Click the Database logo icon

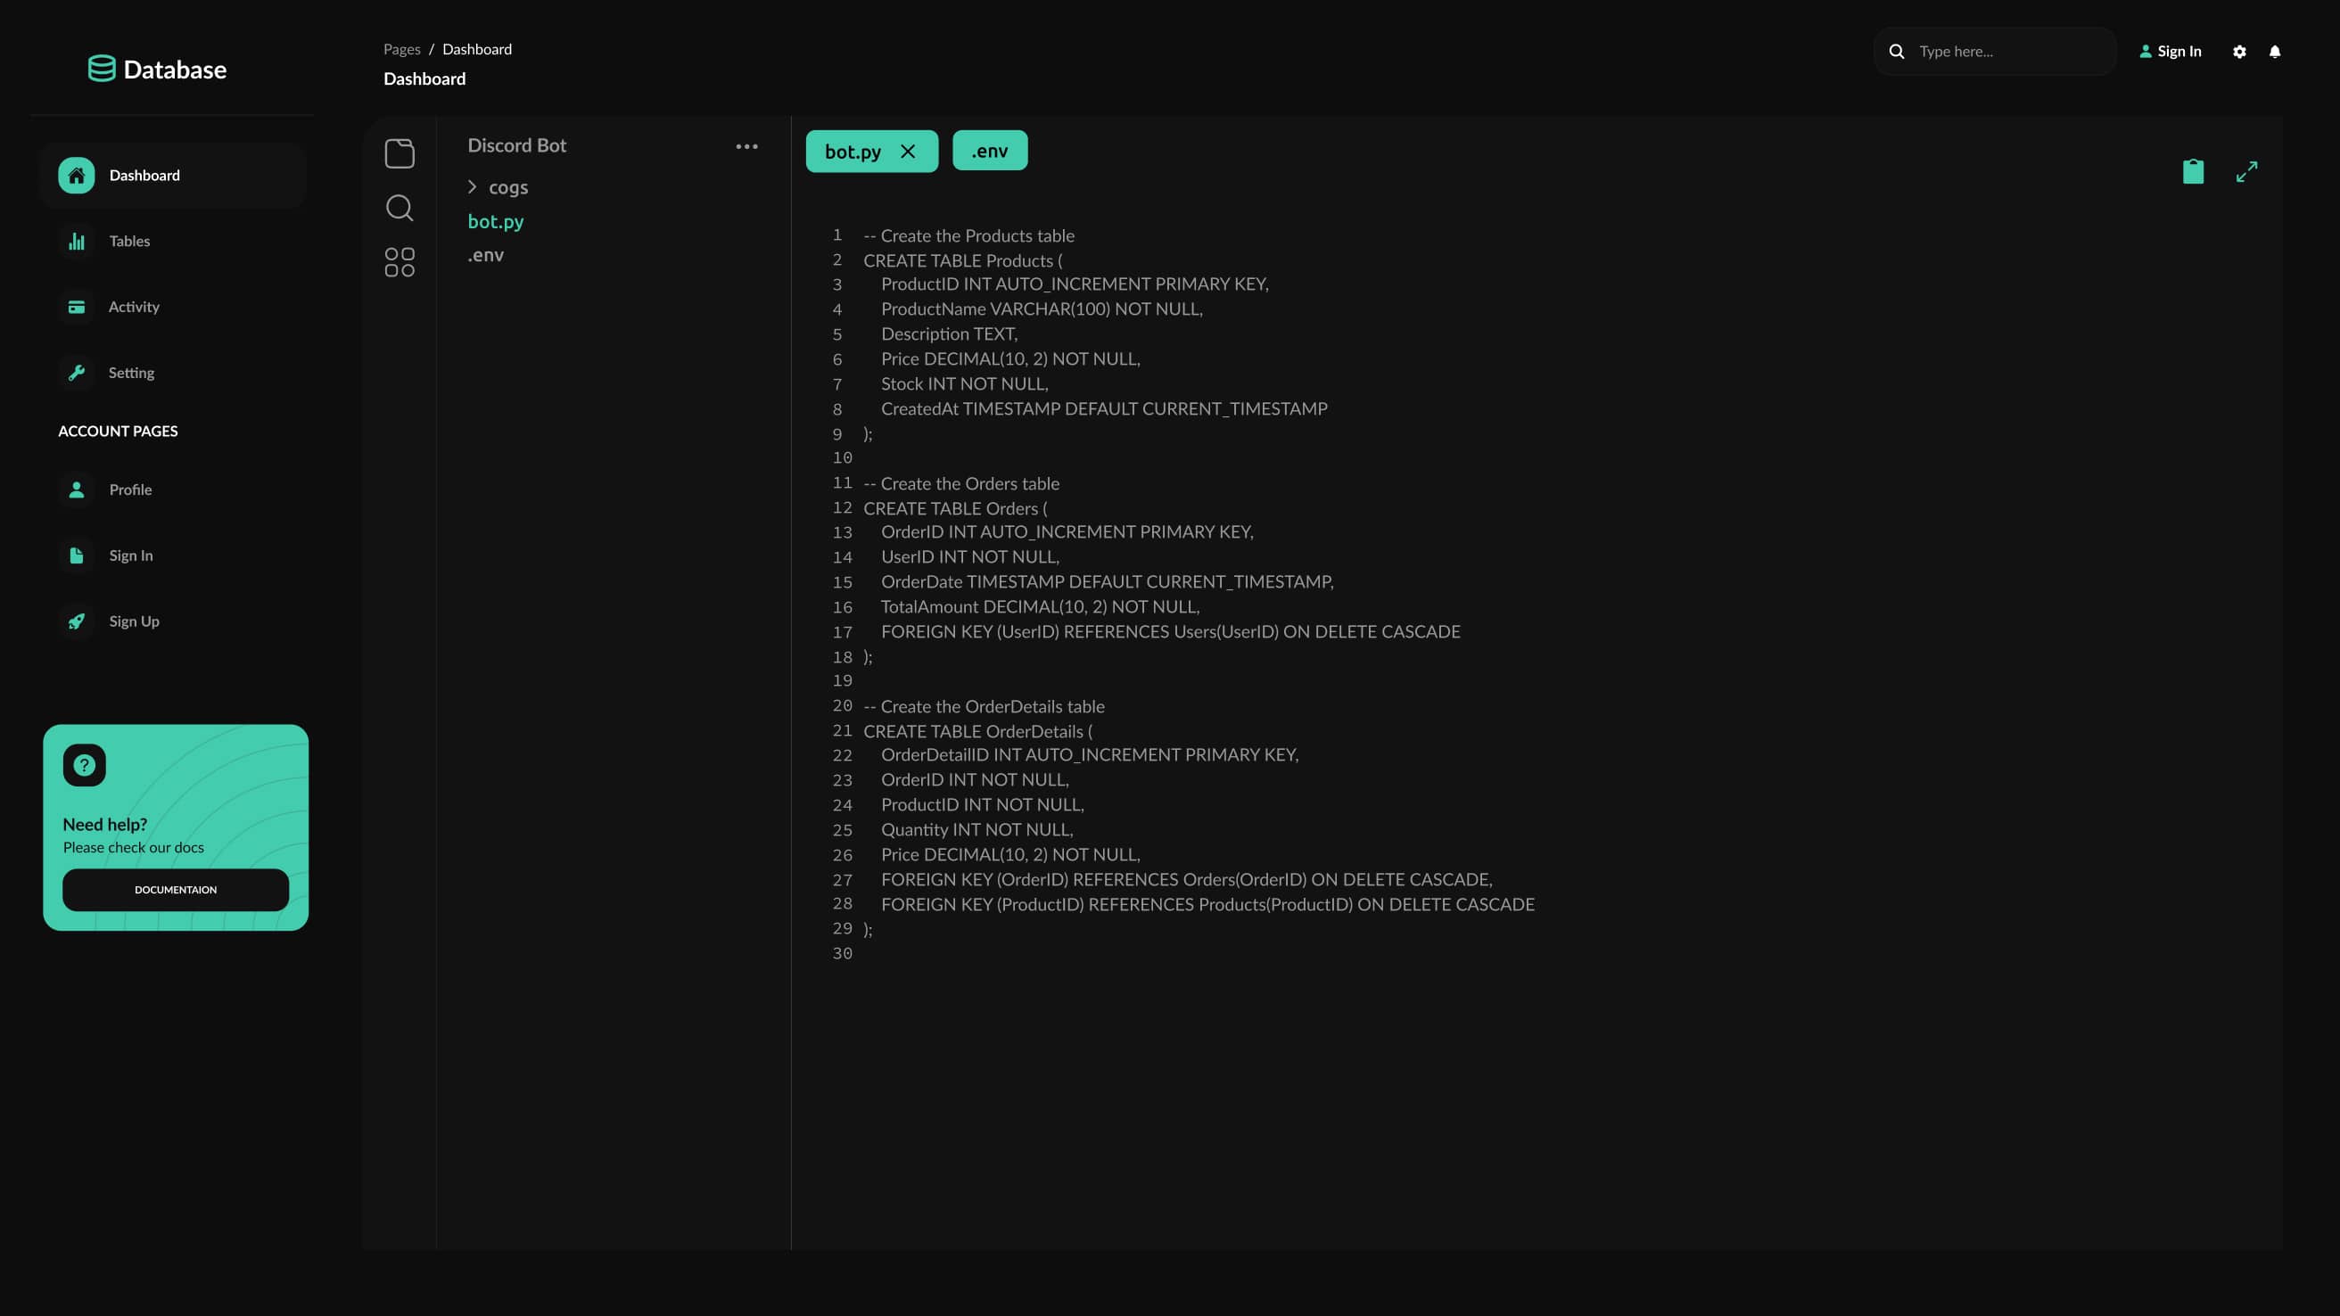pyautogui.click(x=102, y=69)
